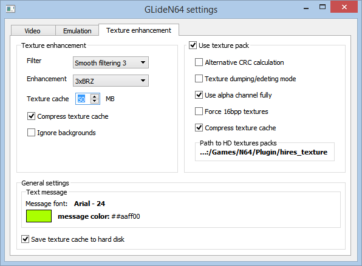Viewport: 362px width, 266px height.
Task: Maximize the GLideN64 settings window
Action: click(x=323, y=7)
